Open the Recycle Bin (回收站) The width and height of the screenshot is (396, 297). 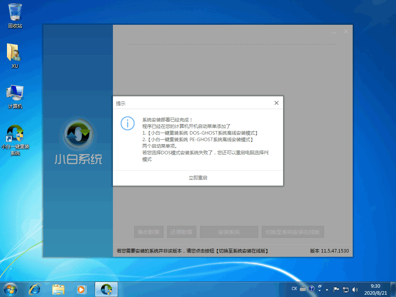pos(14,12)
